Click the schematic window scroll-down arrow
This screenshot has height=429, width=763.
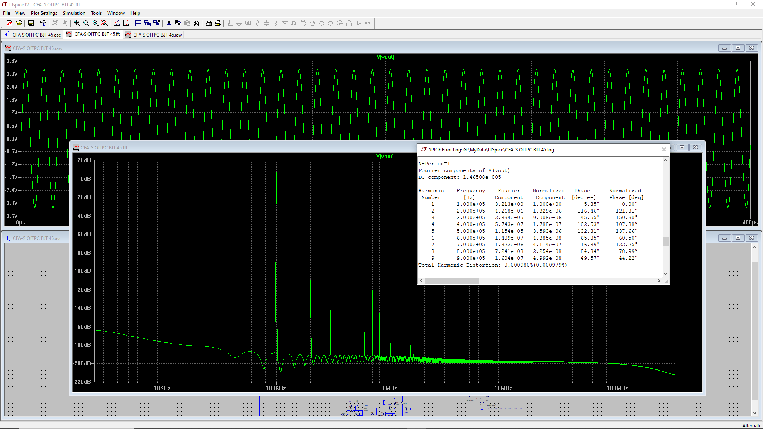pos(755,413)
